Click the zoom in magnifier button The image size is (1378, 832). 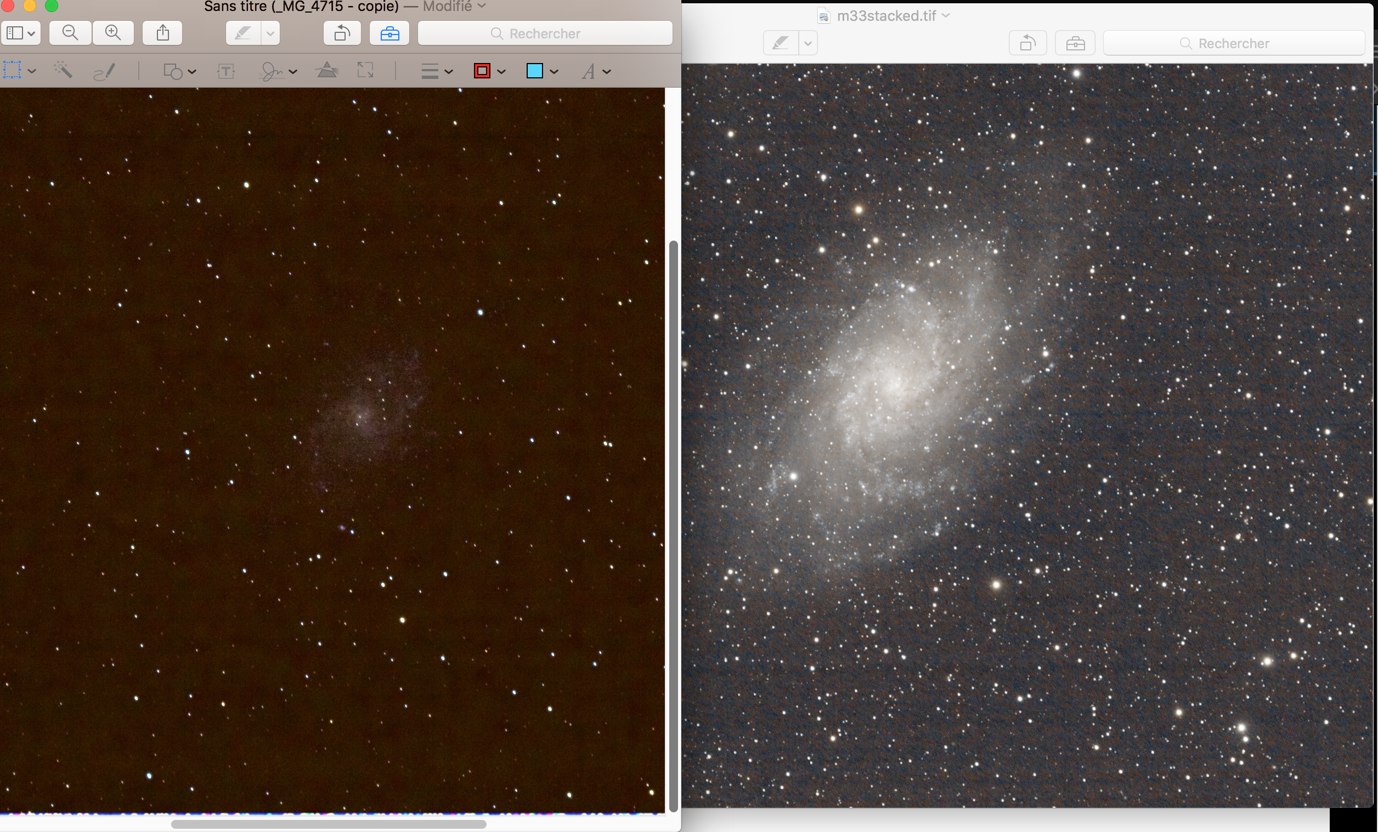113,33
